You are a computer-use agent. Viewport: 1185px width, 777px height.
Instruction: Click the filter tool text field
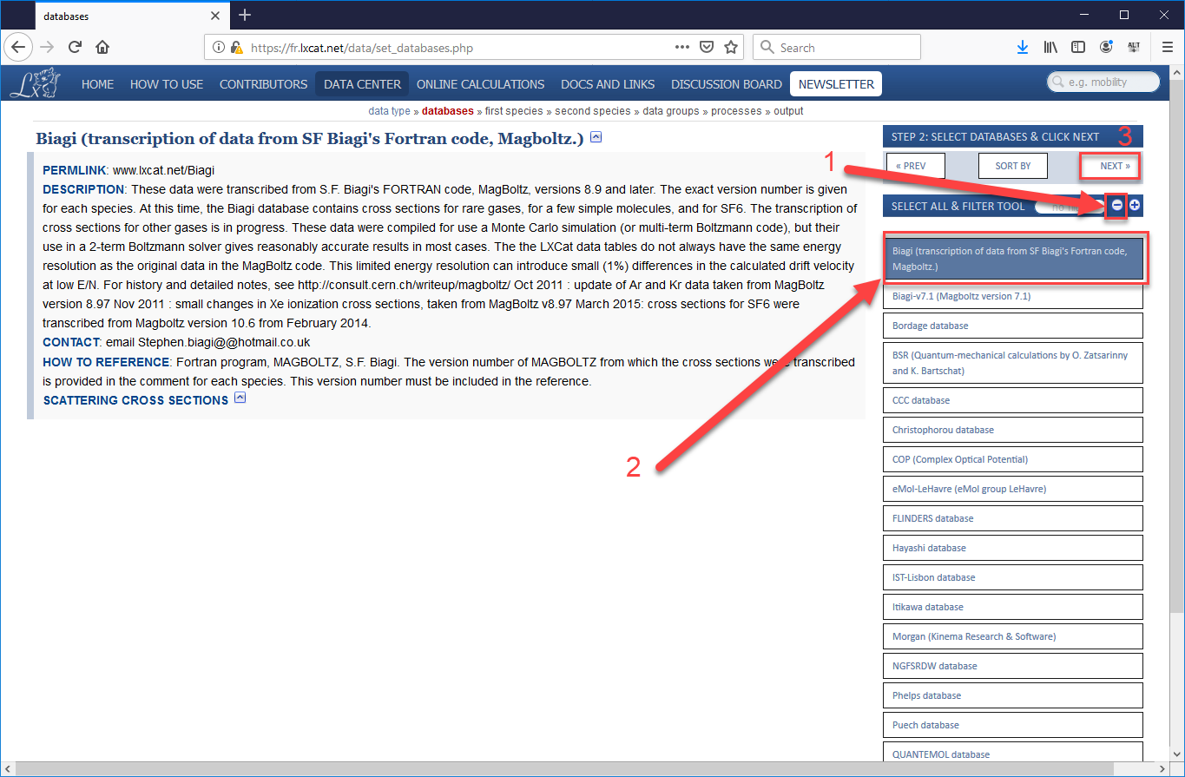pos(1067,206)
